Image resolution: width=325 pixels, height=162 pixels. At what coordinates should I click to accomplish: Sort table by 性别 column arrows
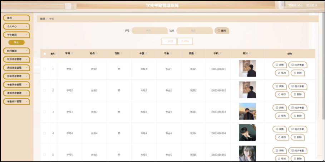pyautogui.click(x=122, y=53)
